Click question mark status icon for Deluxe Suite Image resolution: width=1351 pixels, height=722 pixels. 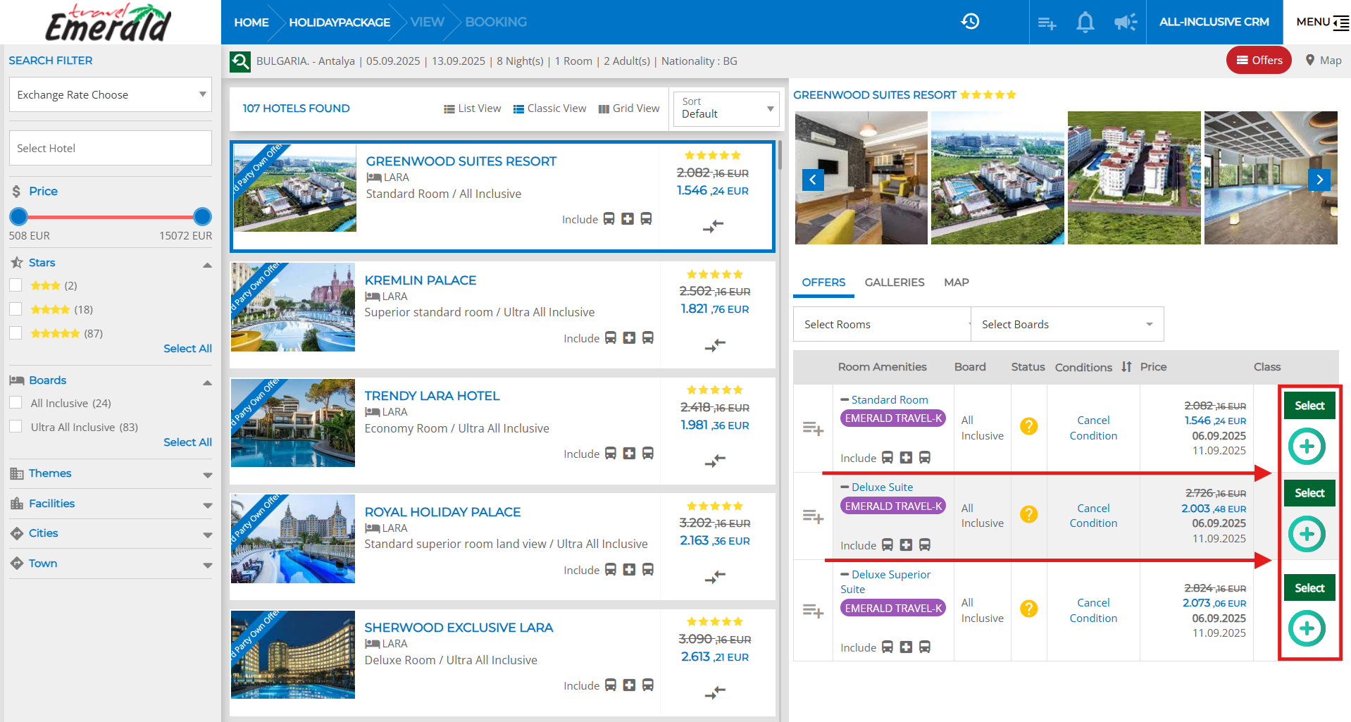coord(1028,514)
